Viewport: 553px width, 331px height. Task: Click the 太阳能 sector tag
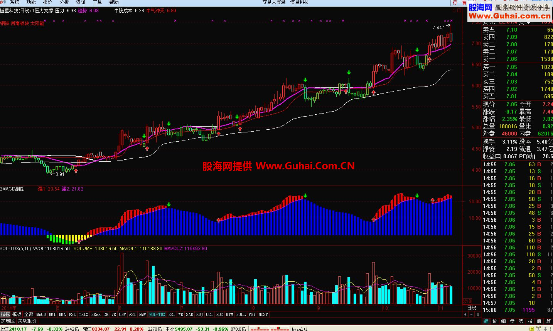pyautogui.click(x=37, y=23)
